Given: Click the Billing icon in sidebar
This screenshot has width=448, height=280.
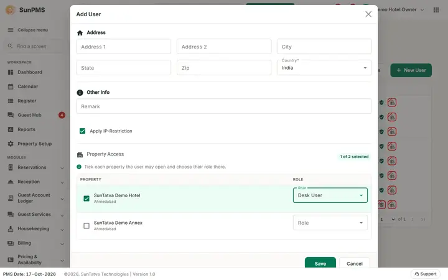Looking at the screenshot, I should click(x=11, y=243).
